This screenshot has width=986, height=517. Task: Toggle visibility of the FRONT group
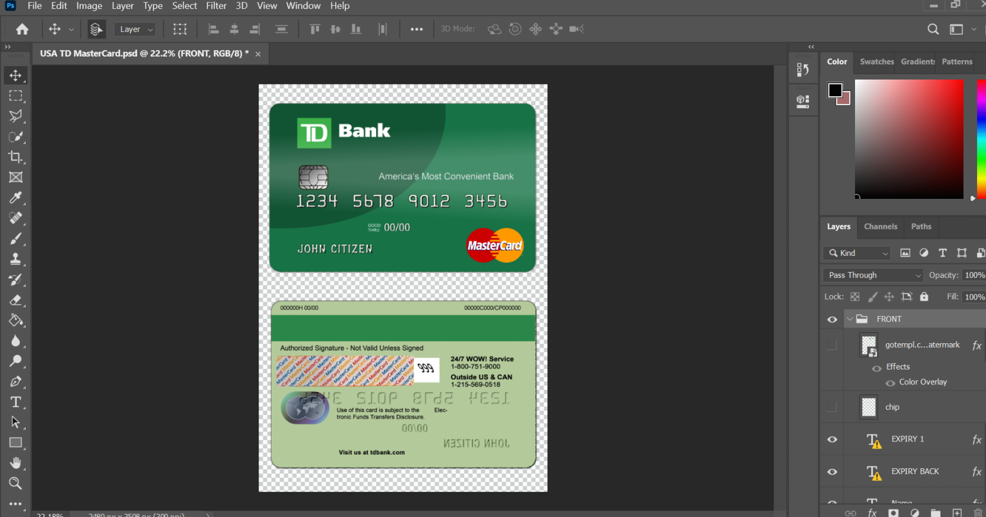pyautogui.click(x=832, y=319)
